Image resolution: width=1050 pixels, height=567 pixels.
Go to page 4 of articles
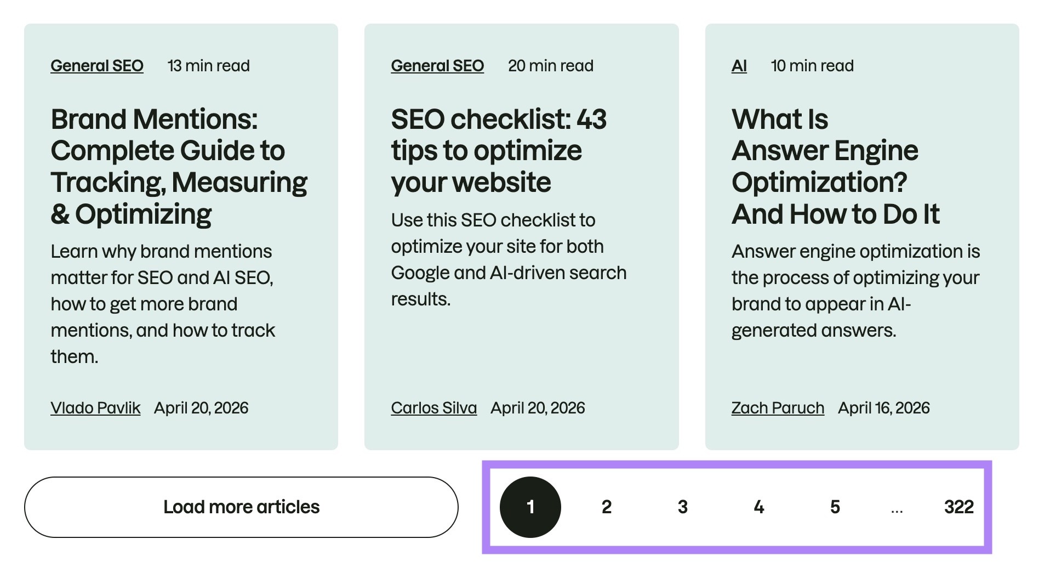click(x=758, y=507)
